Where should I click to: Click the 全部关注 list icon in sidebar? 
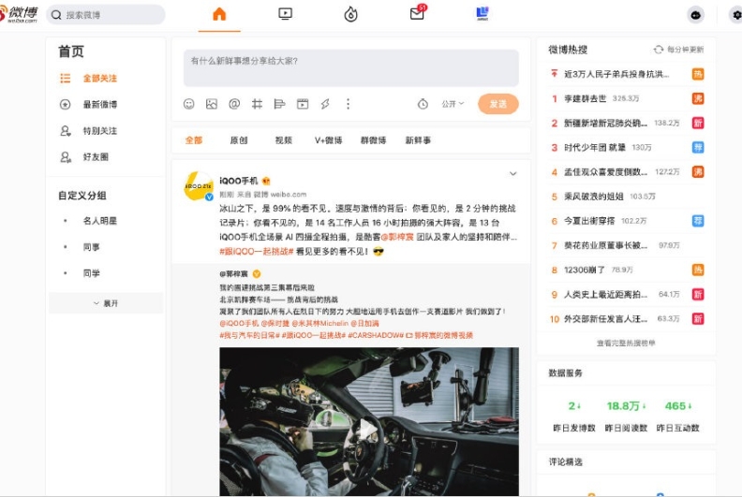click(x=66, y=79)
